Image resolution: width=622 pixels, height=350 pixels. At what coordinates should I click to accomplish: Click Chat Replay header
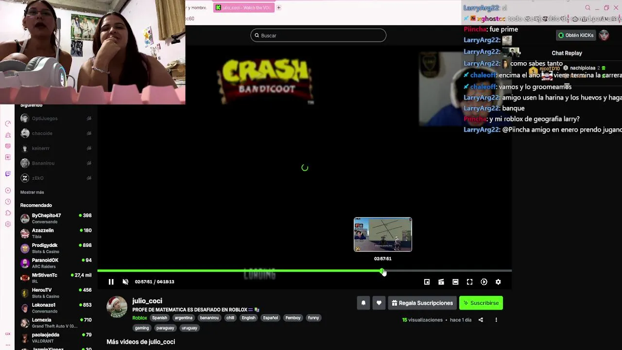567,53
